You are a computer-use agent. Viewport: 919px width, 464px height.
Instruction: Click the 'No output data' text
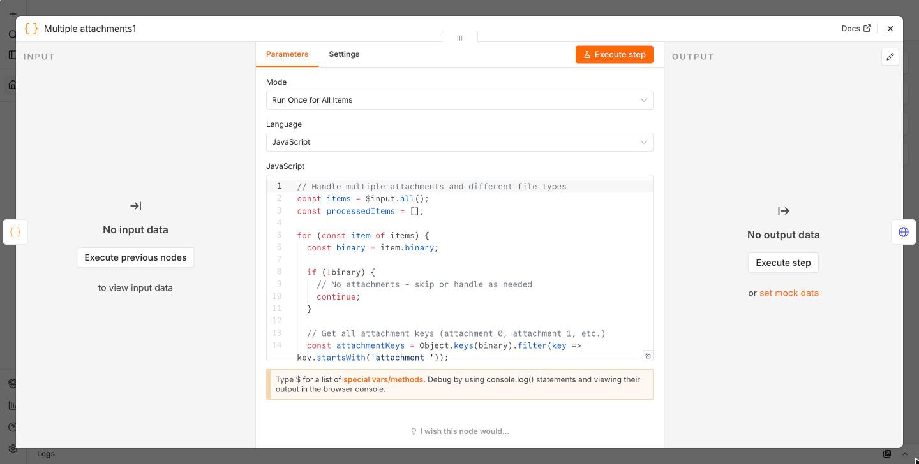click(x=783, y=235)
